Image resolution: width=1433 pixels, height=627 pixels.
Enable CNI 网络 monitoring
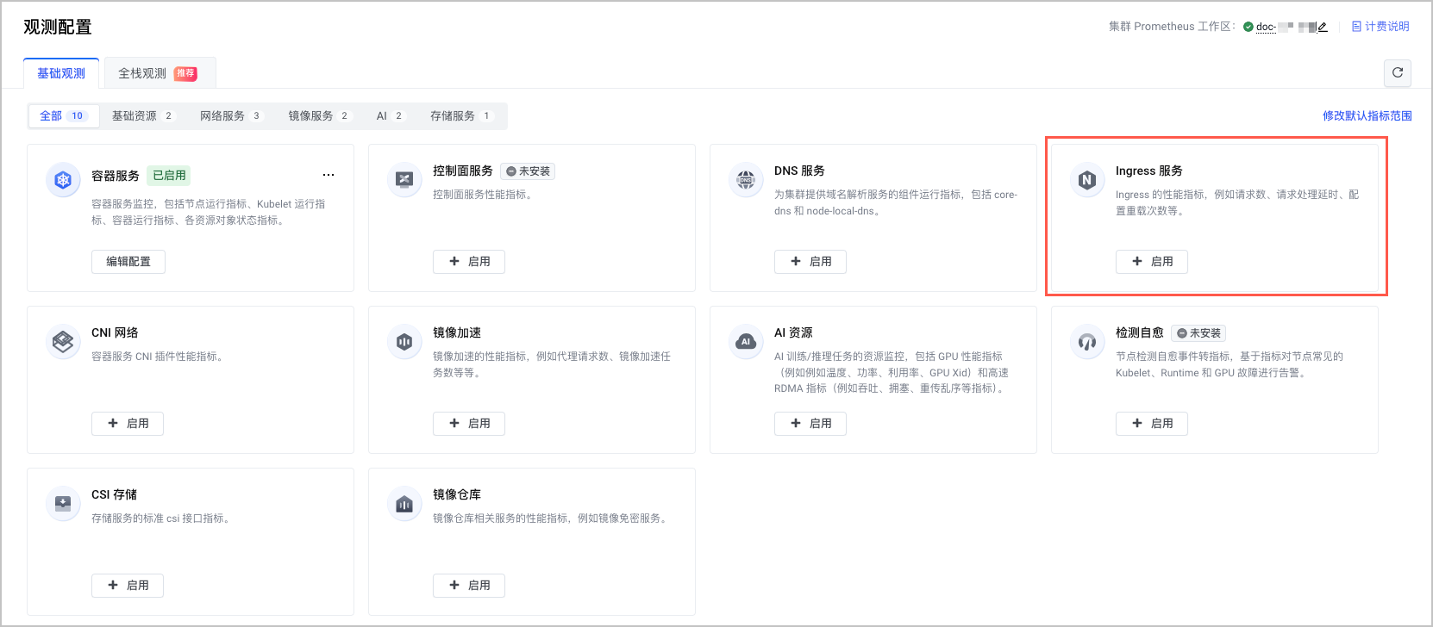click(x=128, y=424)
